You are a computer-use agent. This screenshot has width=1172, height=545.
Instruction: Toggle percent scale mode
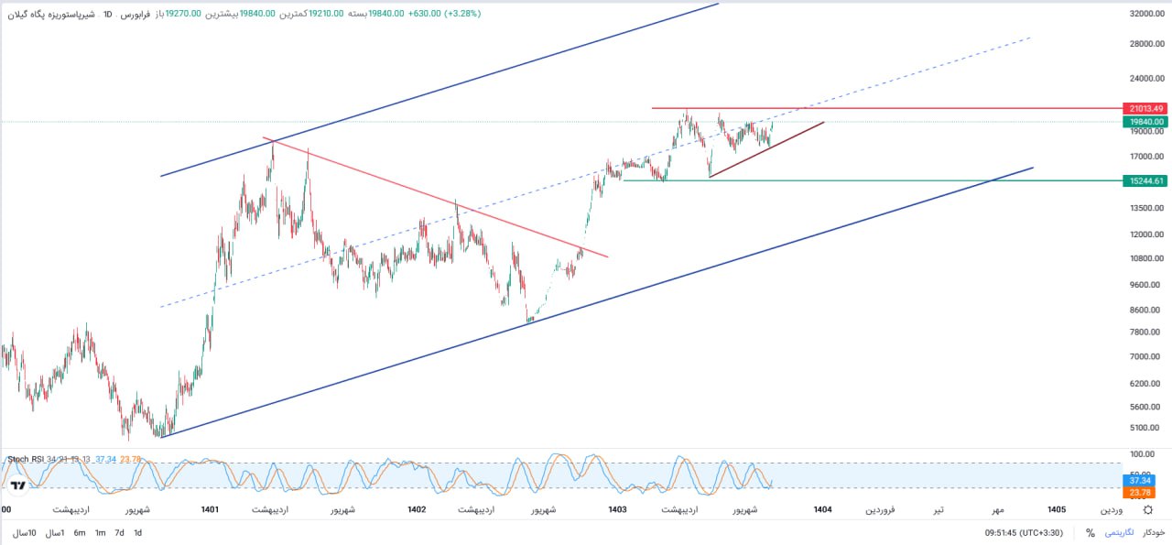tap(1091, 532)
